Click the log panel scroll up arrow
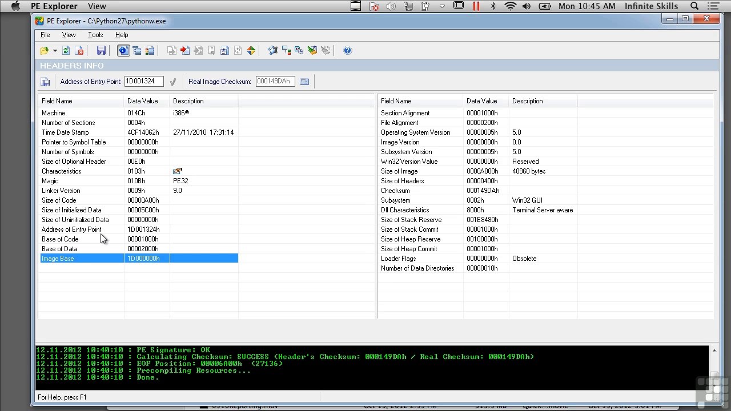Viewport: 731px width, 411px height. click(x=714, y=350)
